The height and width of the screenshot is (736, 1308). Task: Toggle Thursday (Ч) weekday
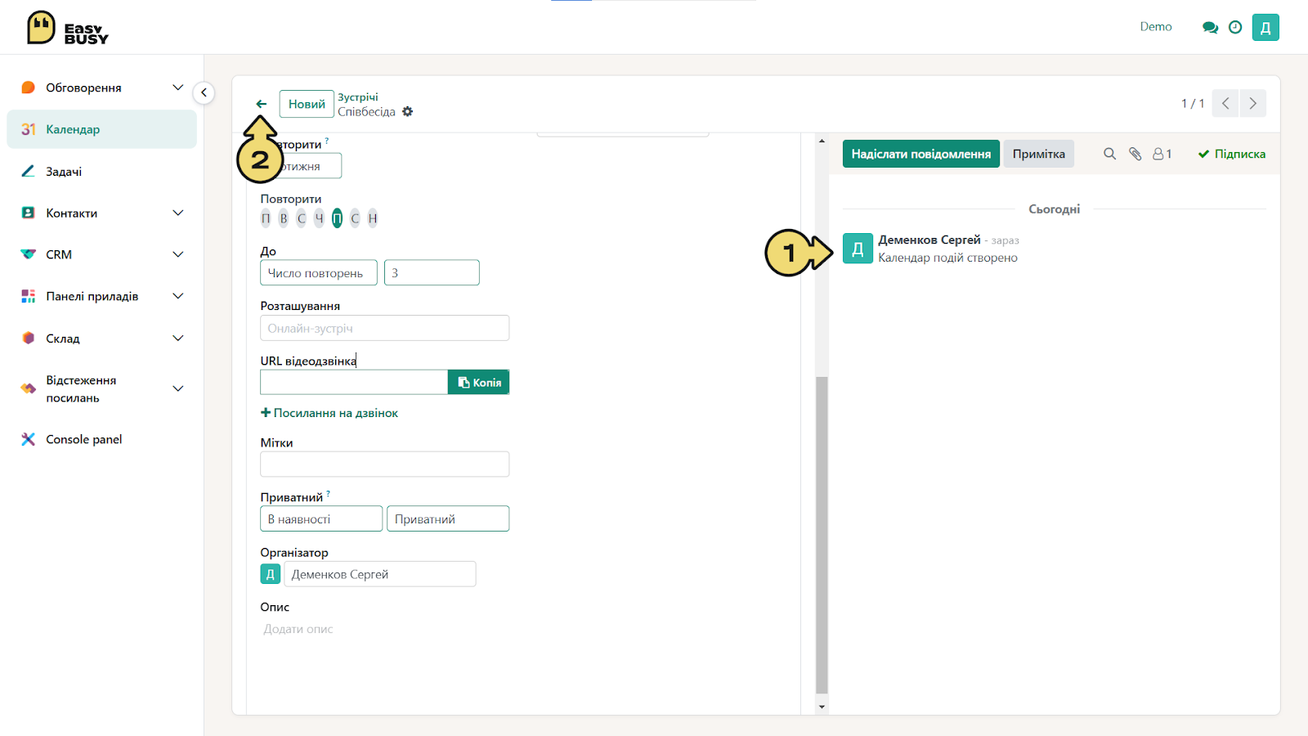click(x=320, y=218)
